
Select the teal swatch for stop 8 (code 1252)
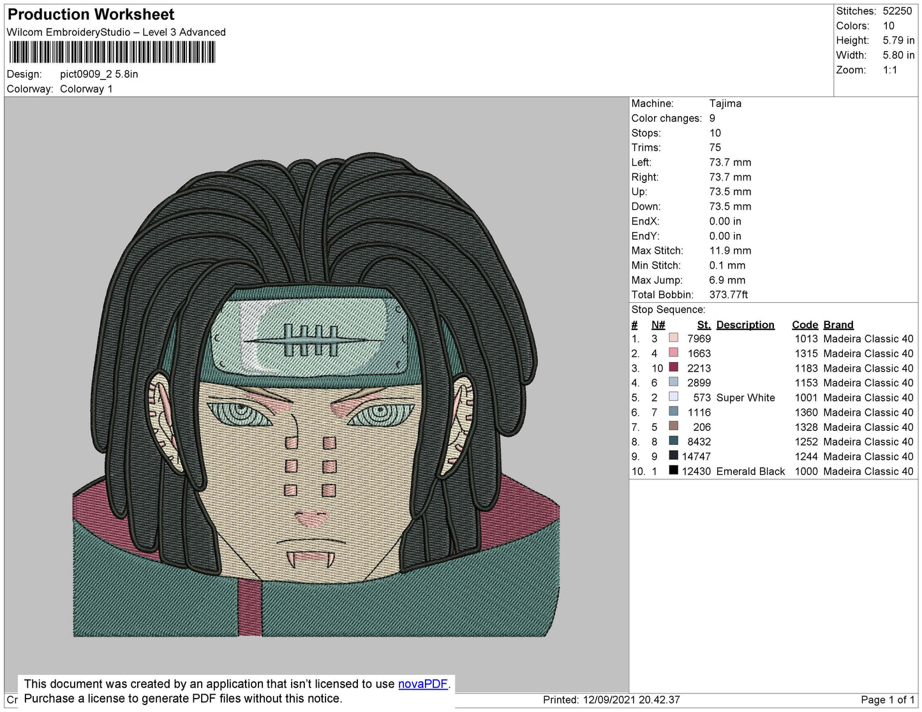[x=673, y=440]
